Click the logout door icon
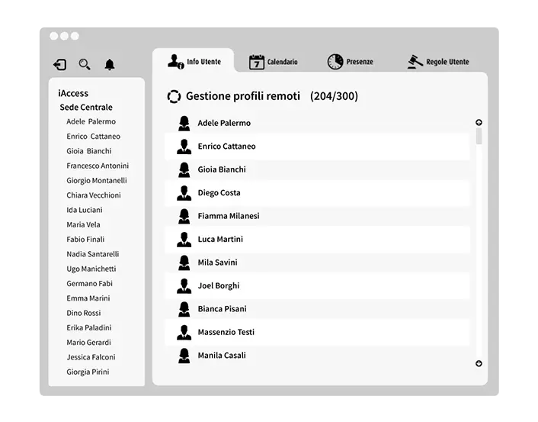Image resolution: width=538 pixels, height=422 pixels. point(60,65)
